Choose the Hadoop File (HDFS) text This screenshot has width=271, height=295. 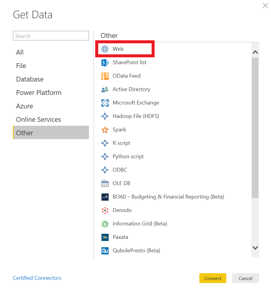[136, 116]
